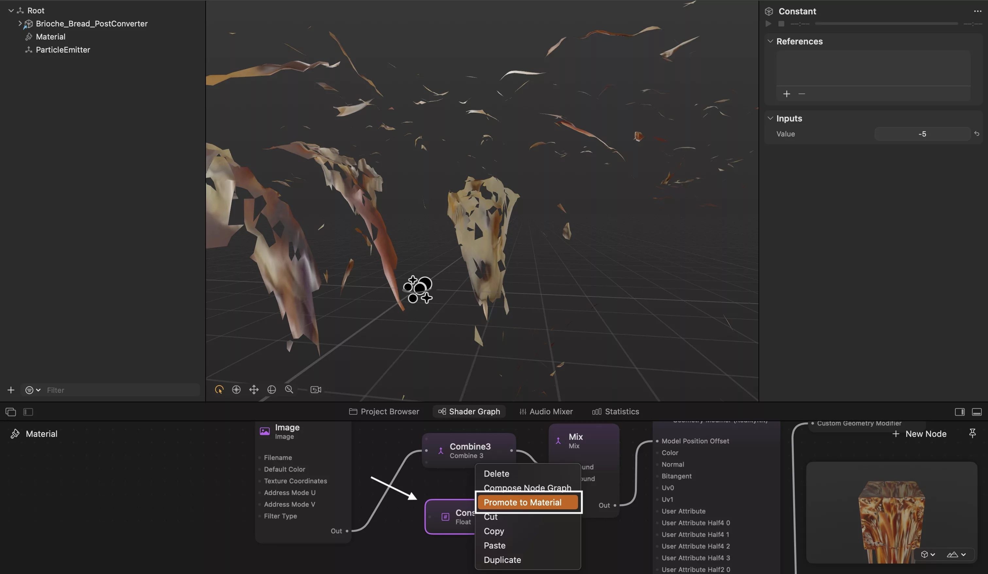Click the Image node Out port
Screen dimensions: 988x574
(347, 531)
